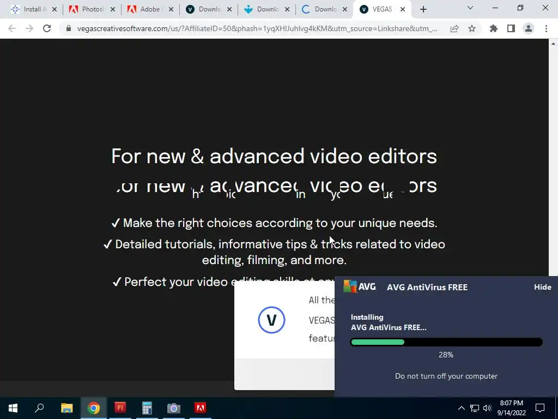
Task: Open network status tray icon
Action: click(x=475, y=408)
